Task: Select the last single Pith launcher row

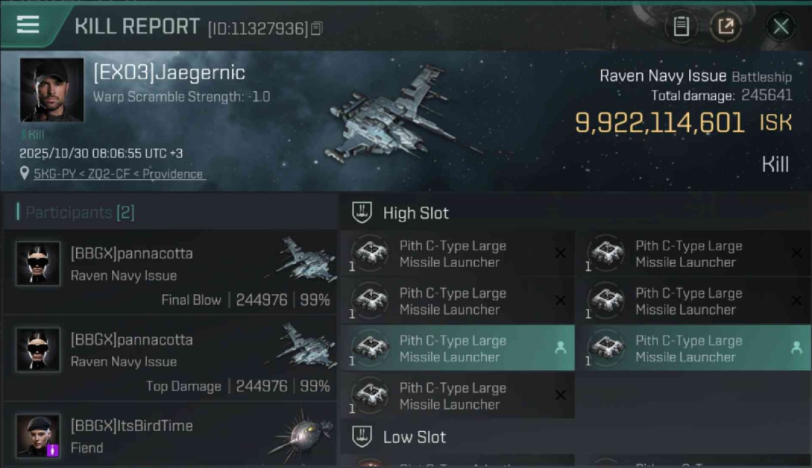Action: [x=457, y=396]
